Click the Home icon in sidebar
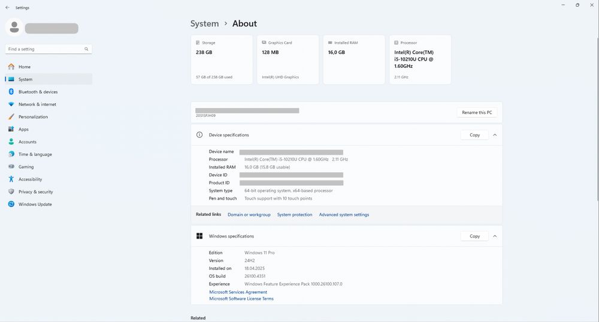The width and height of the screenshot is (599, 322). coord(11,67)
